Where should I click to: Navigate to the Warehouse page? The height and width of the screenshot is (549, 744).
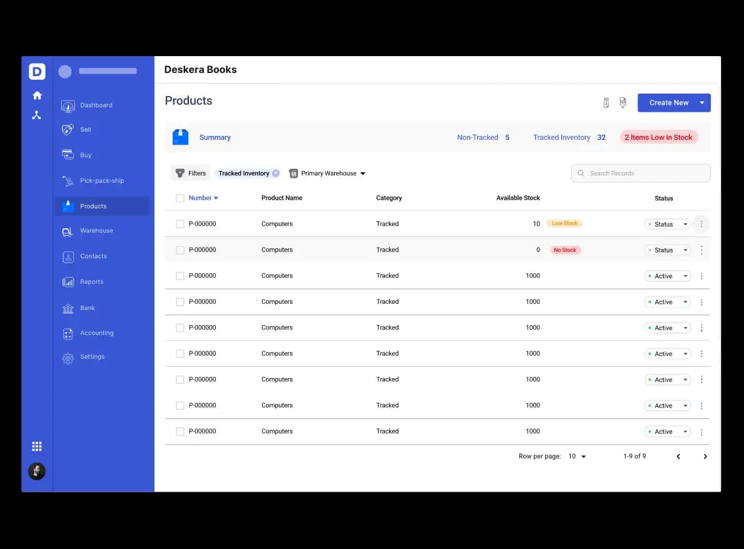pos(97,231)
